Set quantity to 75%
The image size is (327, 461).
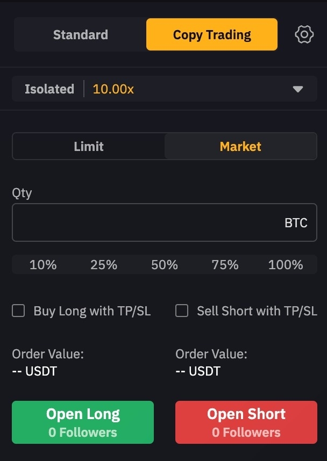tap(225, 264)
